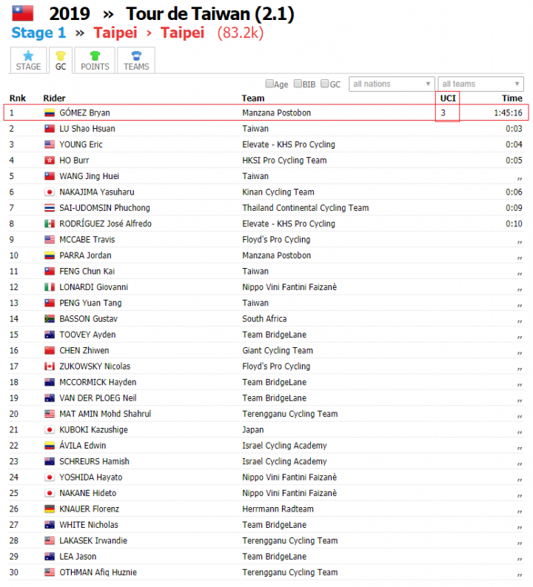
Task: Click Malaysia flag beside OTHMAN Afiq Huznie
Action: [x=50, y=572]
